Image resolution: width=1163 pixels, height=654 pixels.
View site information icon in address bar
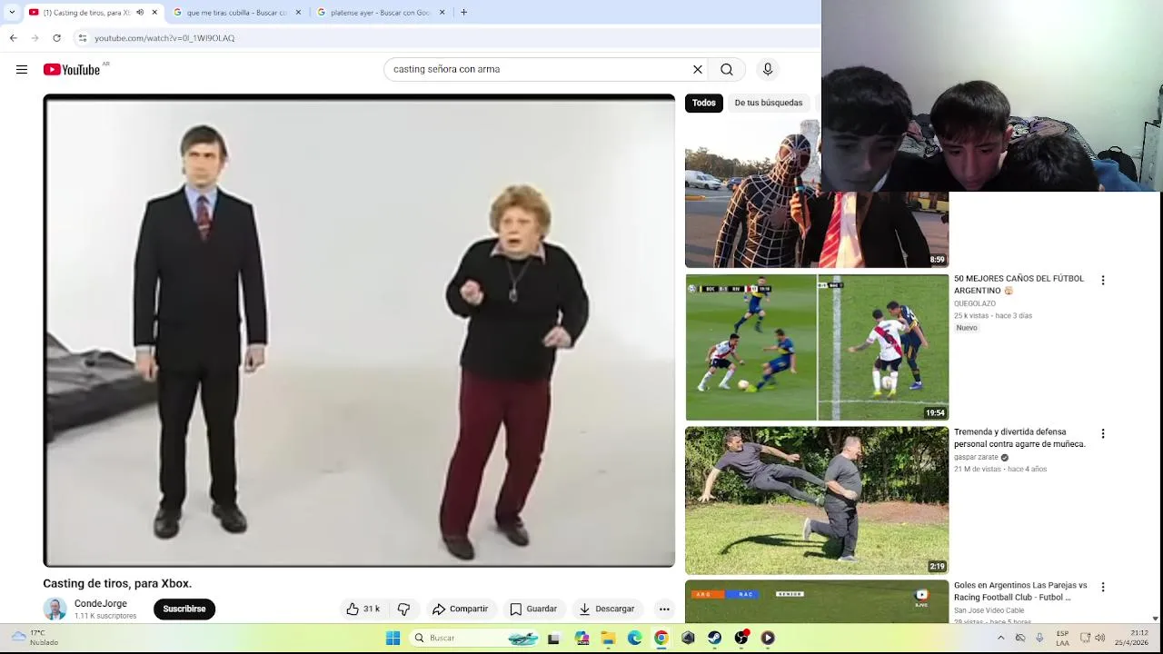[82, 38]
